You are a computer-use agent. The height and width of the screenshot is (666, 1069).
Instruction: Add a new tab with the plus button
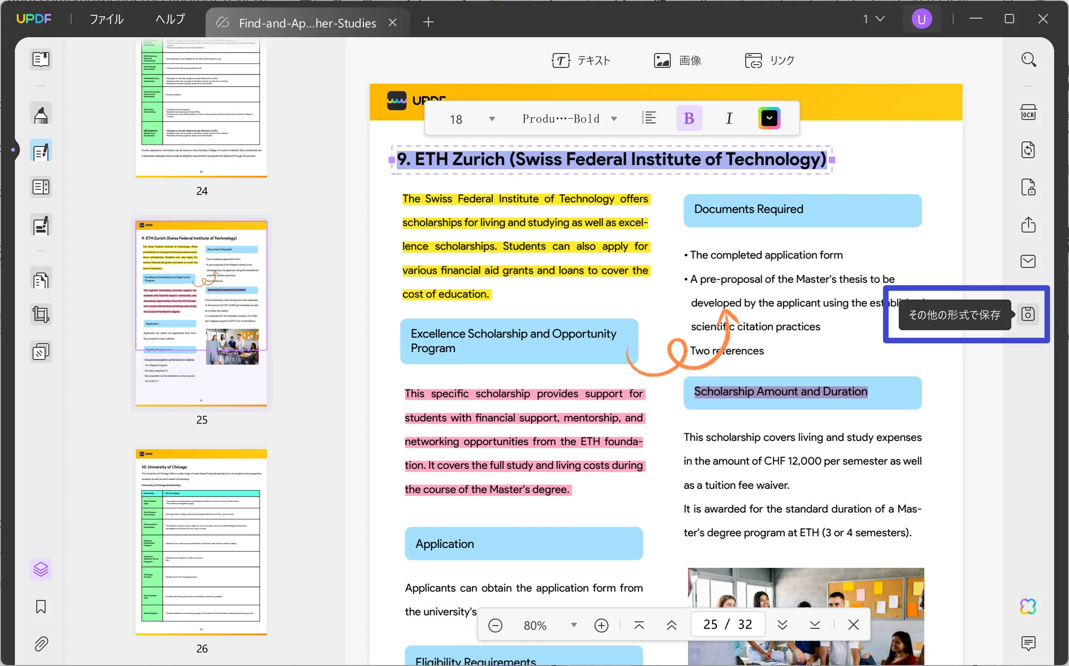tap(428, 22)
